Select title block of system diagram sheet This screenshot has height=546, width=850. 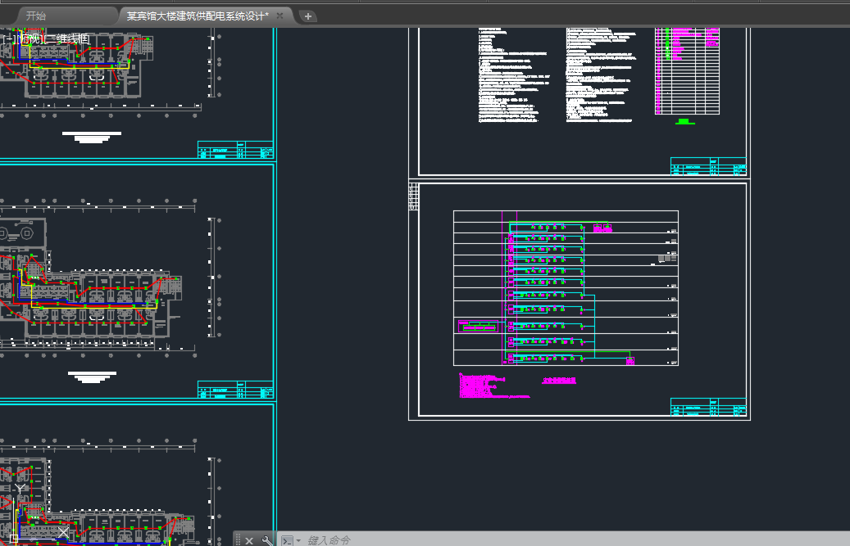tap(708, 408)
